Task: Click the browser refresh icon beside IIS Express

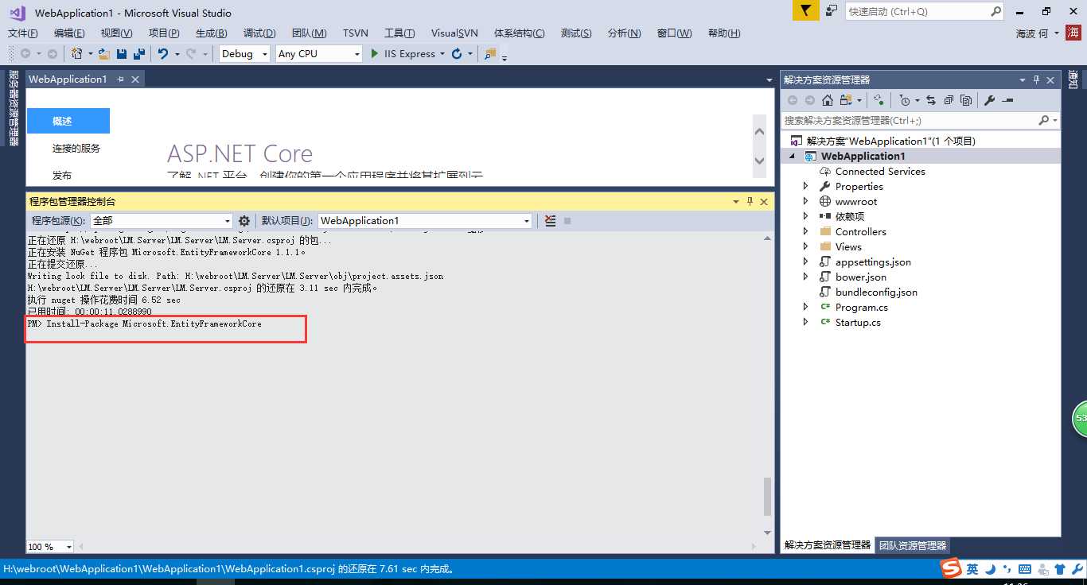Action: [457, 54]
